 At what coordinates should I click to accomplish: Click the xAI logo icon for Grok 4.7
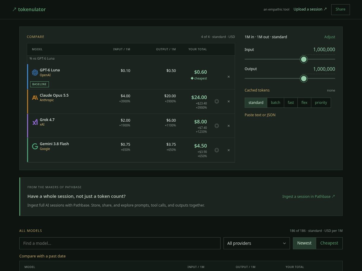pyautogui.click(x=35, y=122)
